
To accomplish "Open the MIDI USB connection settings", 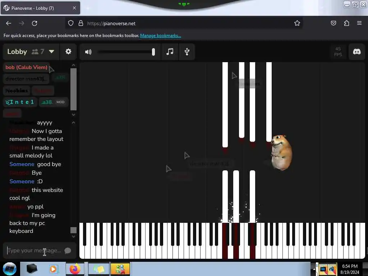I will (x=187, y=52).
